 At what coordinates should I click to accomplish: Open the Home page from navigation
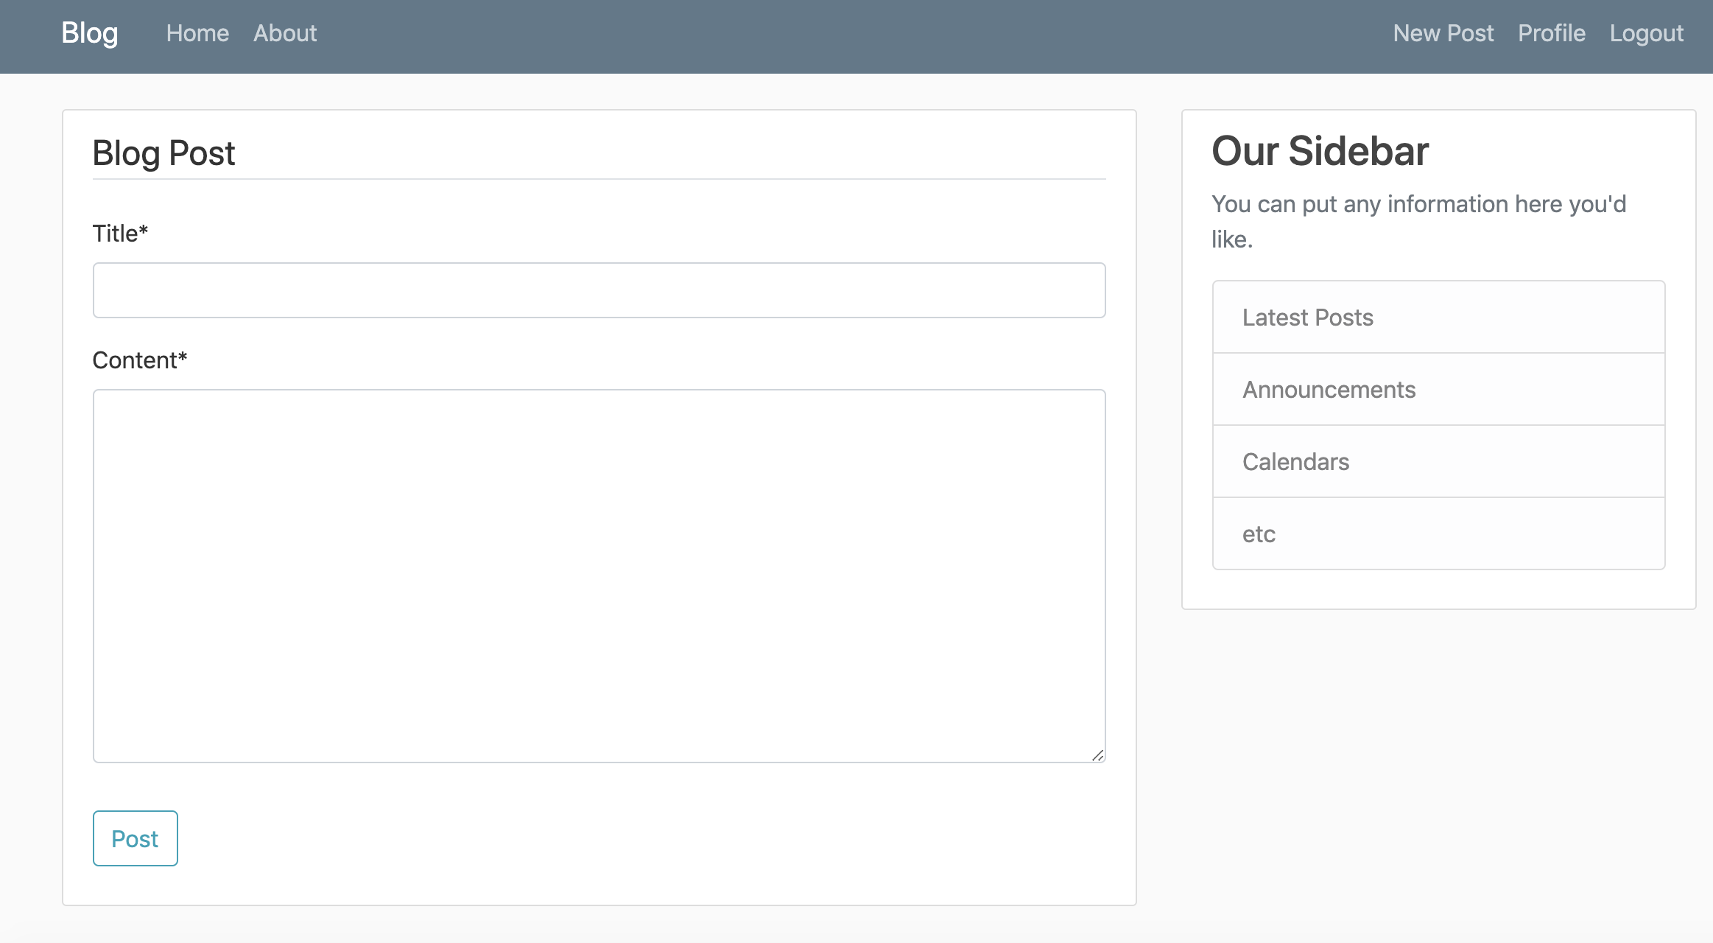197,33
